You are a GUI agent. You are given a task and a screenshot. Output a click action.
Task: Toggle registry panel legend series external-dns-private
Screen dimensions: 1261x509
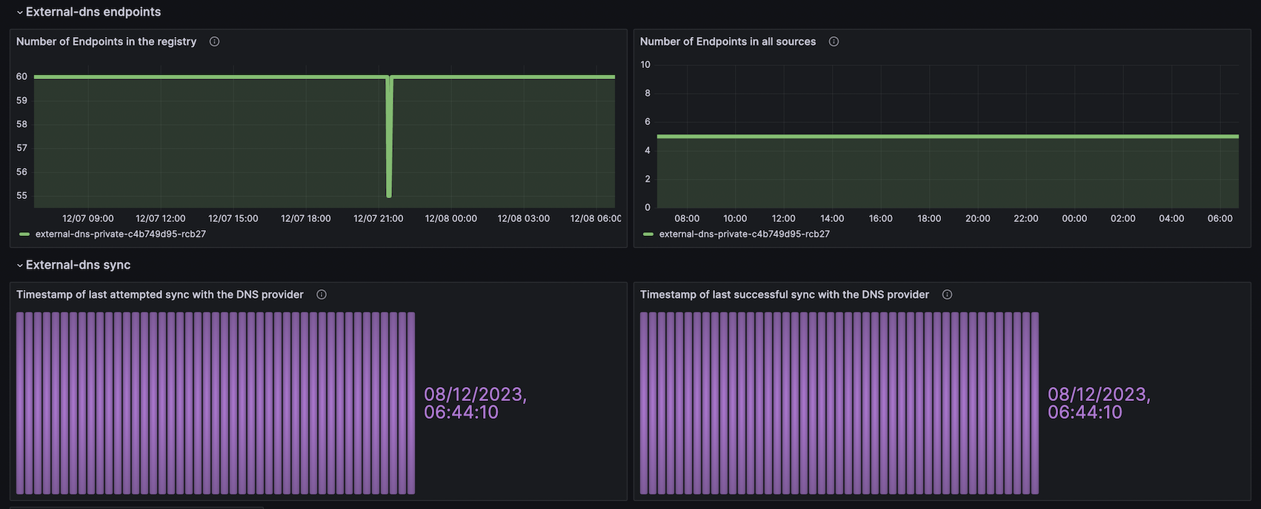(120, 234)
